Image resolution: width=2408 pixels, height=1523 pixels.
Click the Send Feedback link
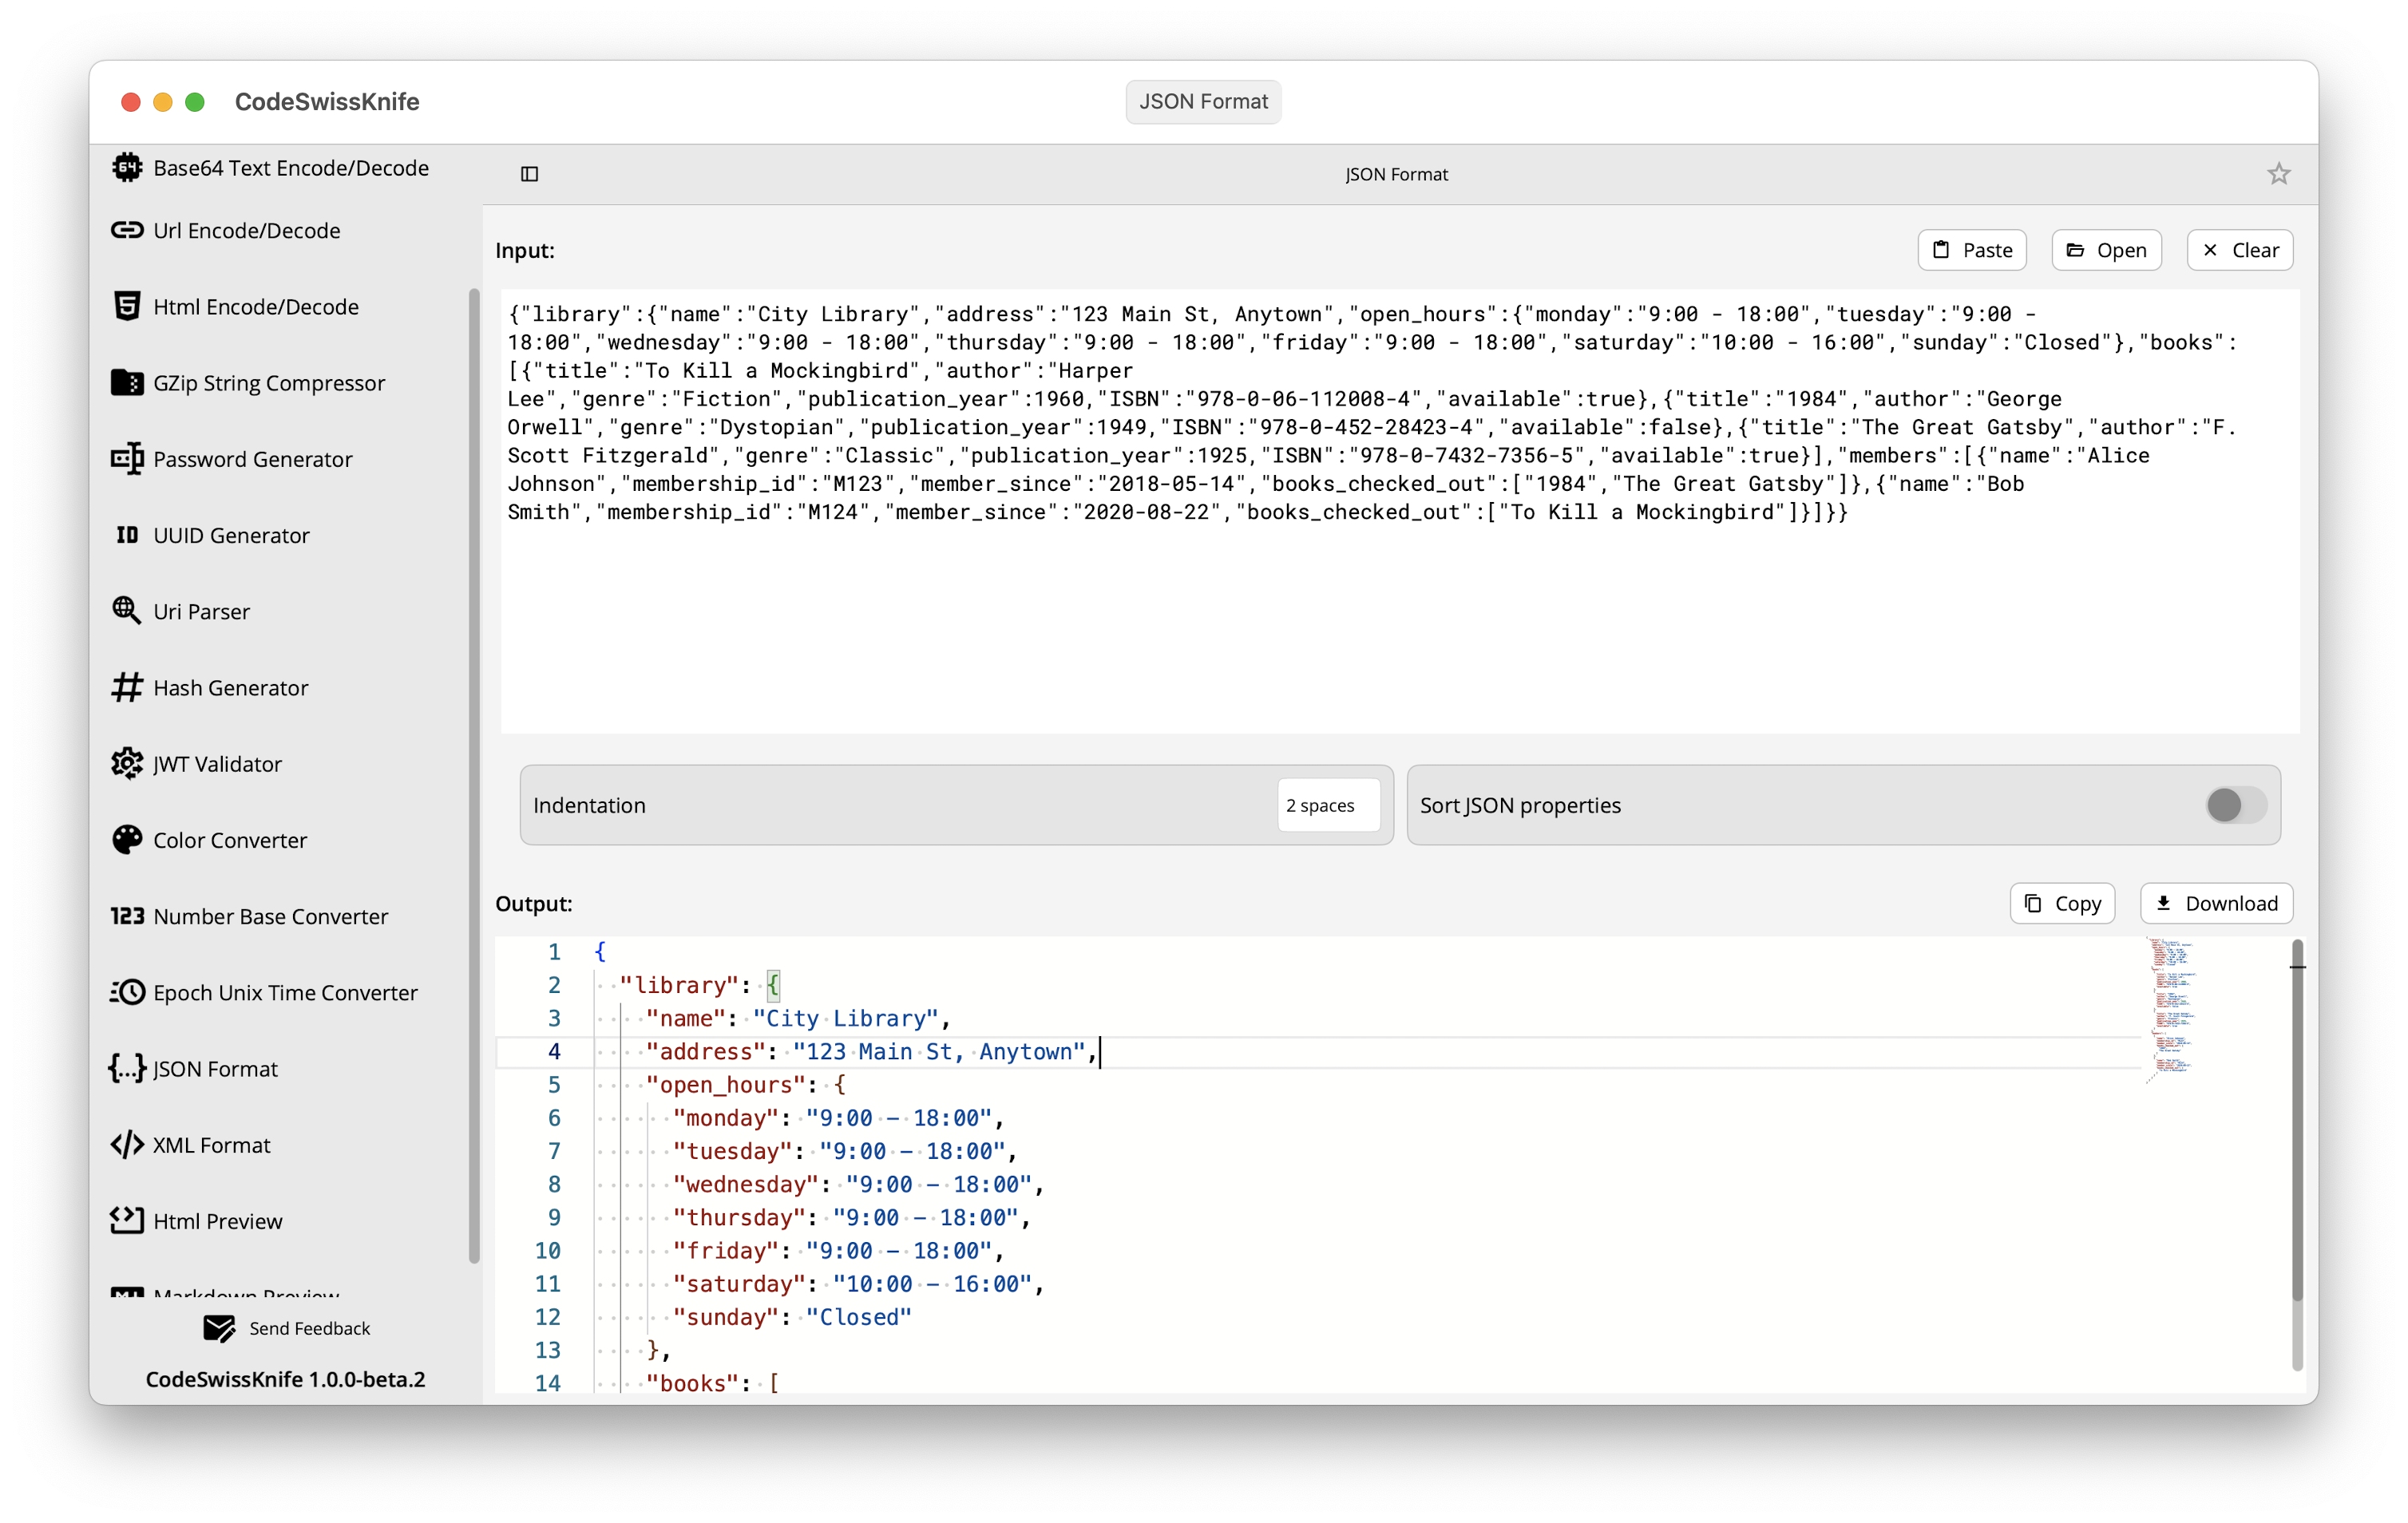[310, 1328]
